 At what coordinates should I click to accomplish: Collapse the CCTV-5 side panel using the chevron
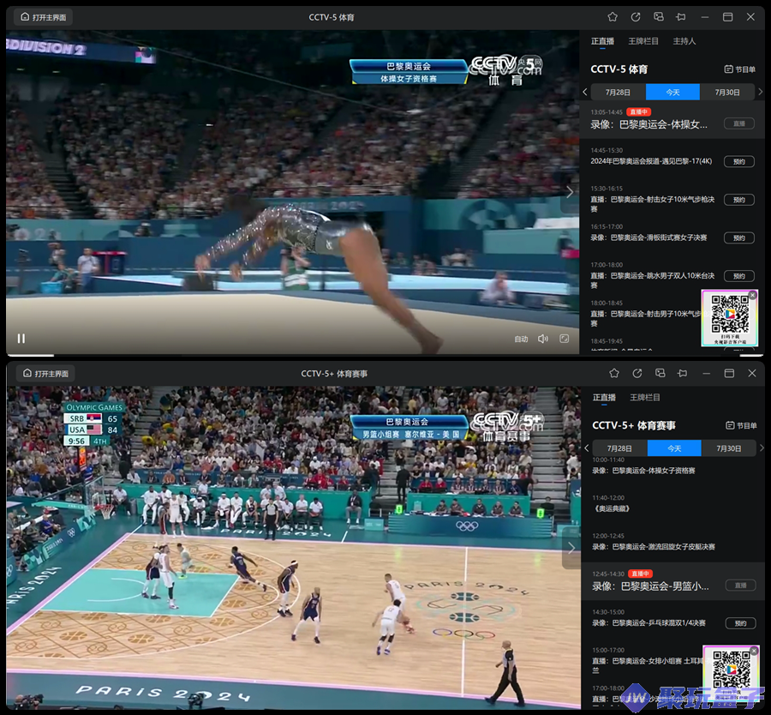(570, 192)
